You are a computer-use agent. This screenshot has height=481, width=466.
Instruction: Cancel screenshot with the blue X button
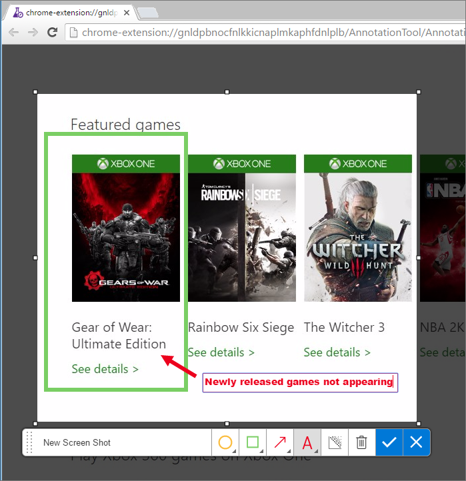pos(416,442)
